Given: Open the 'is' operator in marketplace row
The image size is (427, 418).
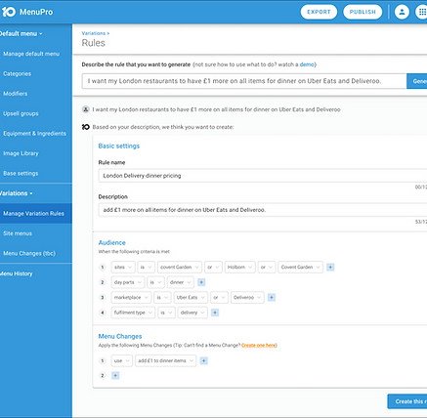Looking at the screenshot, I should [x=162, y=297].
